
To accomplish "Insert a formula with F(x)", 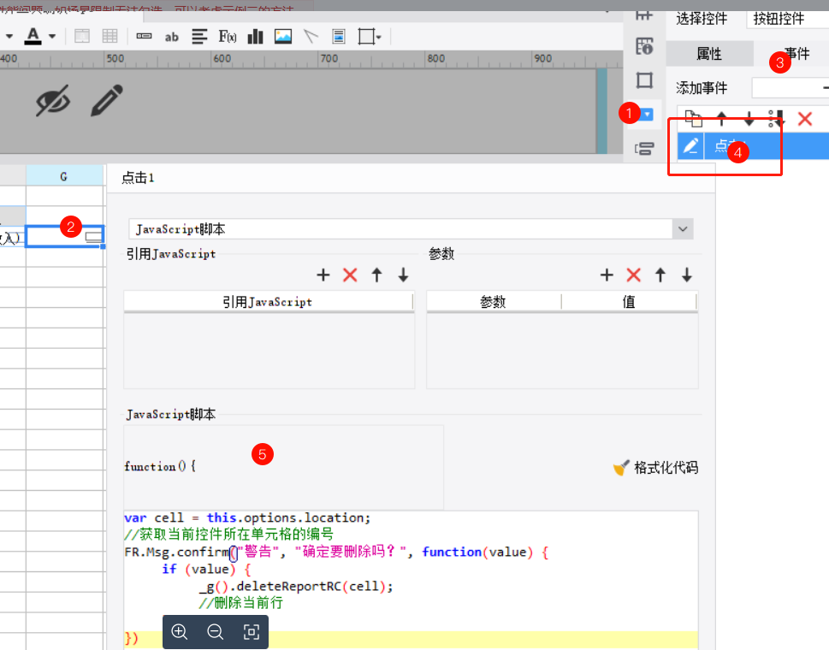I will click(x=228, y=37).
